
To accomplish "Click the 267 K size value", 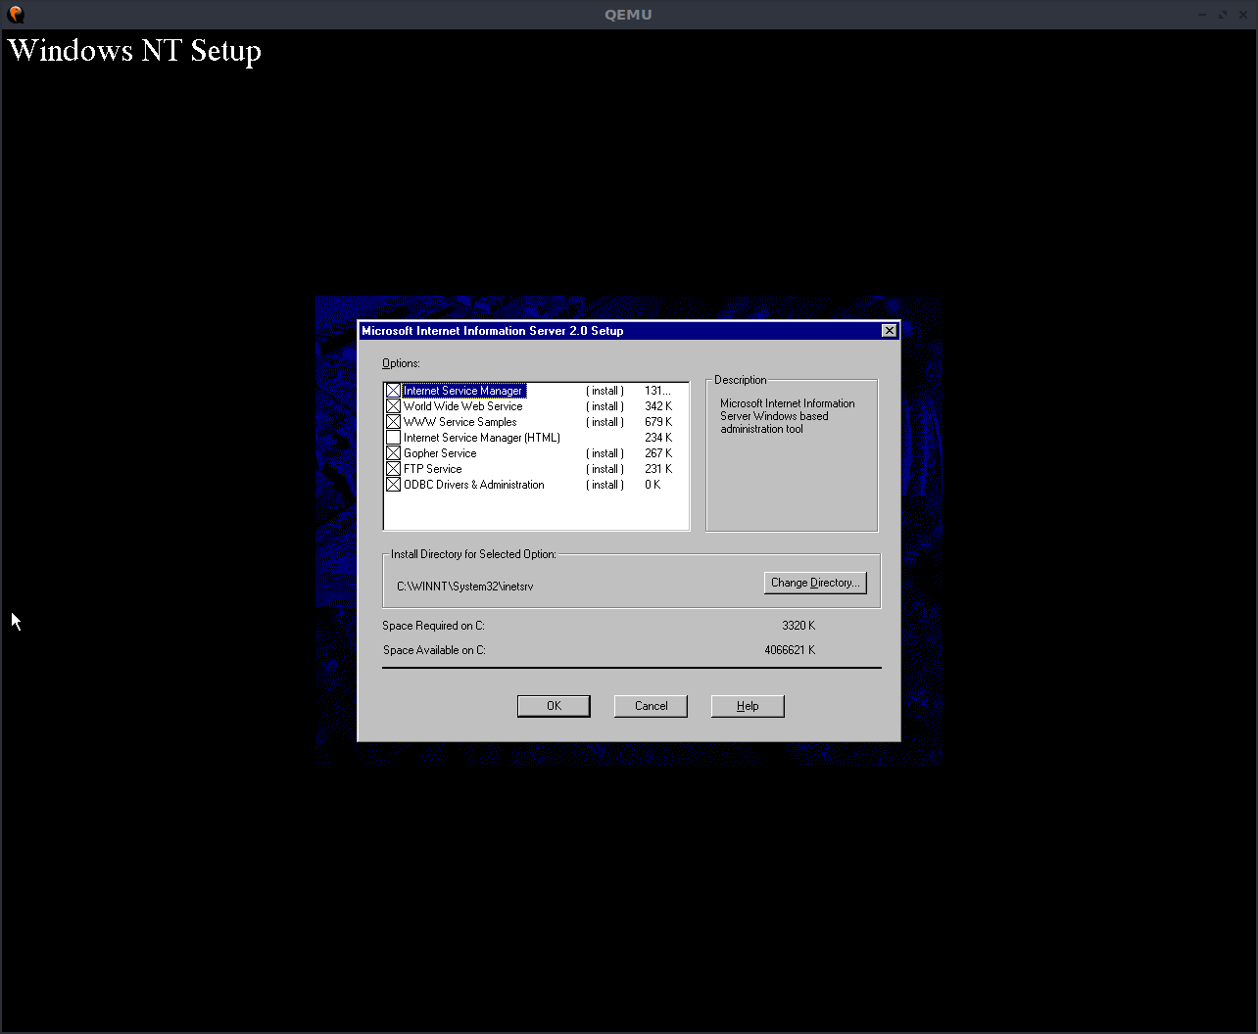I will pyautogui.click(x=658, y=453).
